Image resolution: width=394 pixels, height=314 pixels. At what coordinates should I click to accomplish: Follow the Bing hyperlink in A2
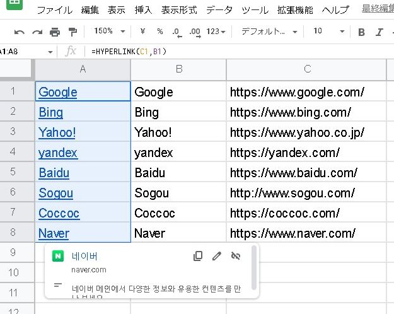coord(51,112)
